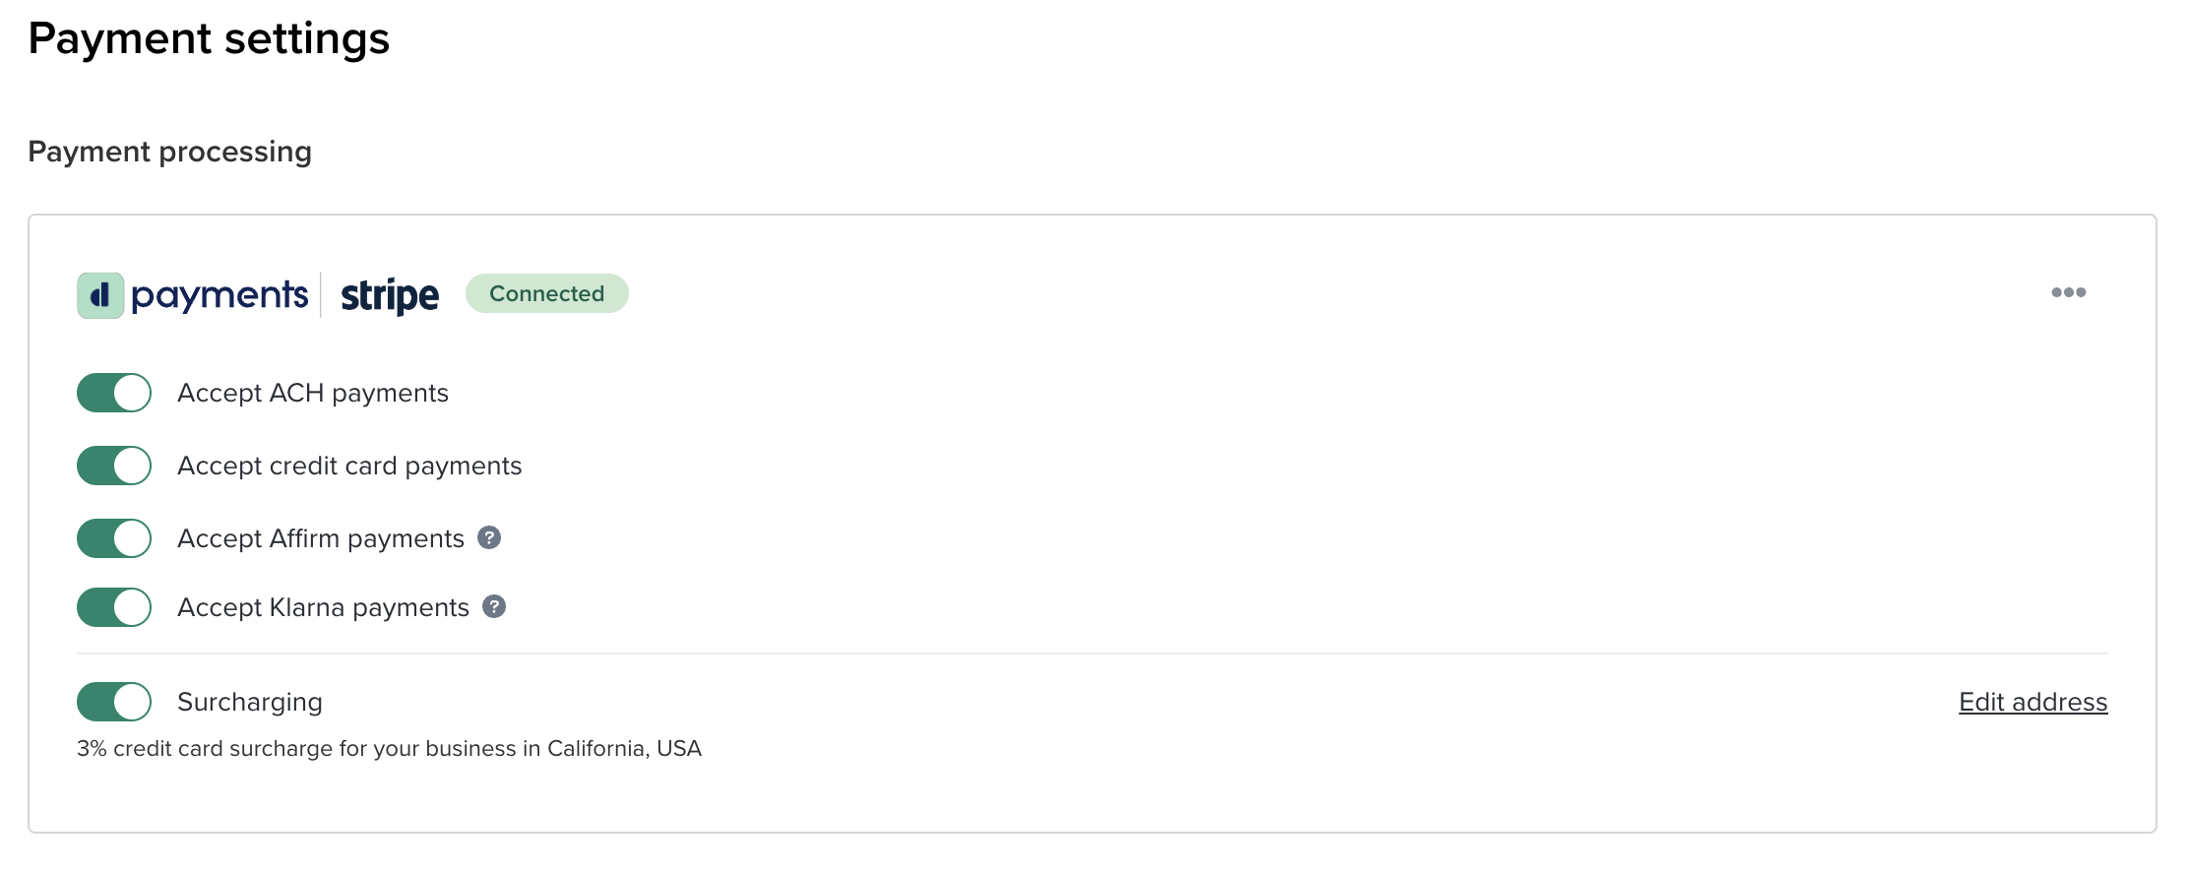The width and height of the screenshot is (2189, 872).
Task: Switch off Accept Klarna payments
Action: point(114,607)
